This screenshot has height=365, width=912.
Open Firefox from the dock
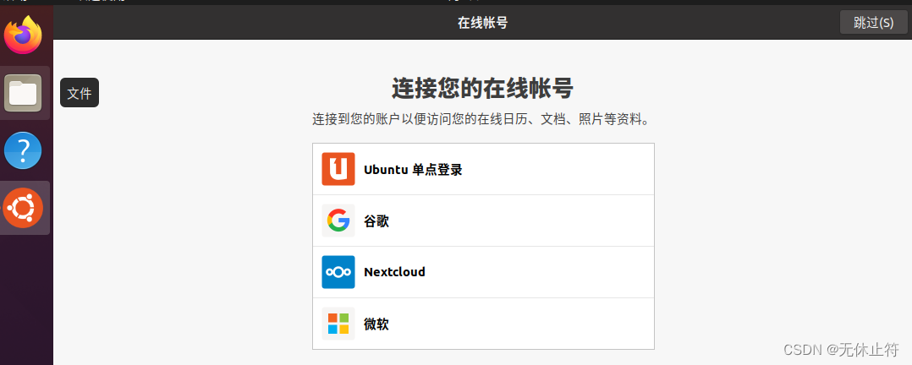pyautogui.click(x=24, y=35)
